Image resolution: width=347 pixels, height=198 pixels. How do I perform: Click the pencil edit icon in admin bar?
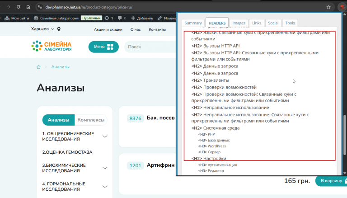click(x=160, y=18)
